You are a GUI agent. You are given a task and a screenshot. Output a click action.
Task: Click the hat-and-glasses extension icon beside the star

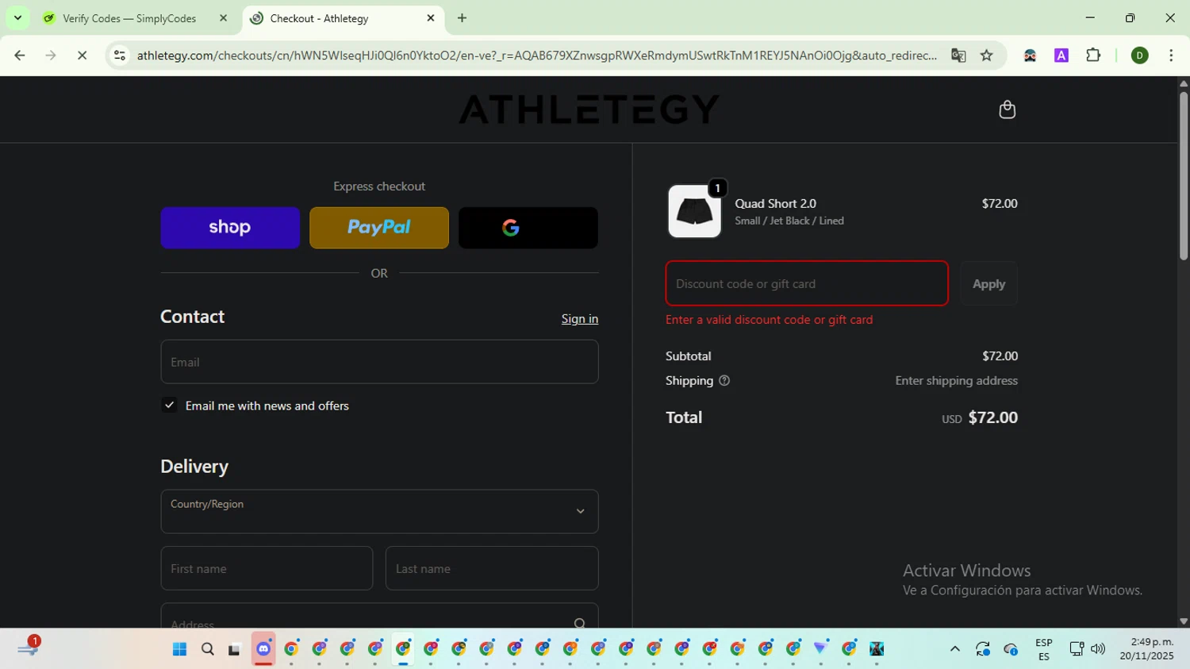(x=1030, y=56)
